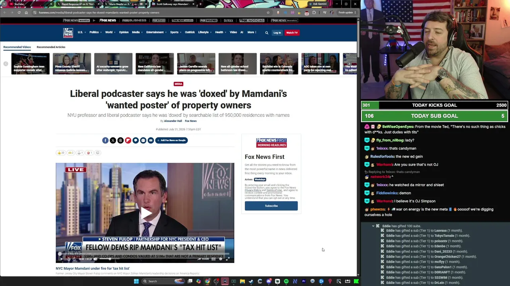Share article on X icon
Viewport: 510px width, 286px height.
[x=113, y=140]
